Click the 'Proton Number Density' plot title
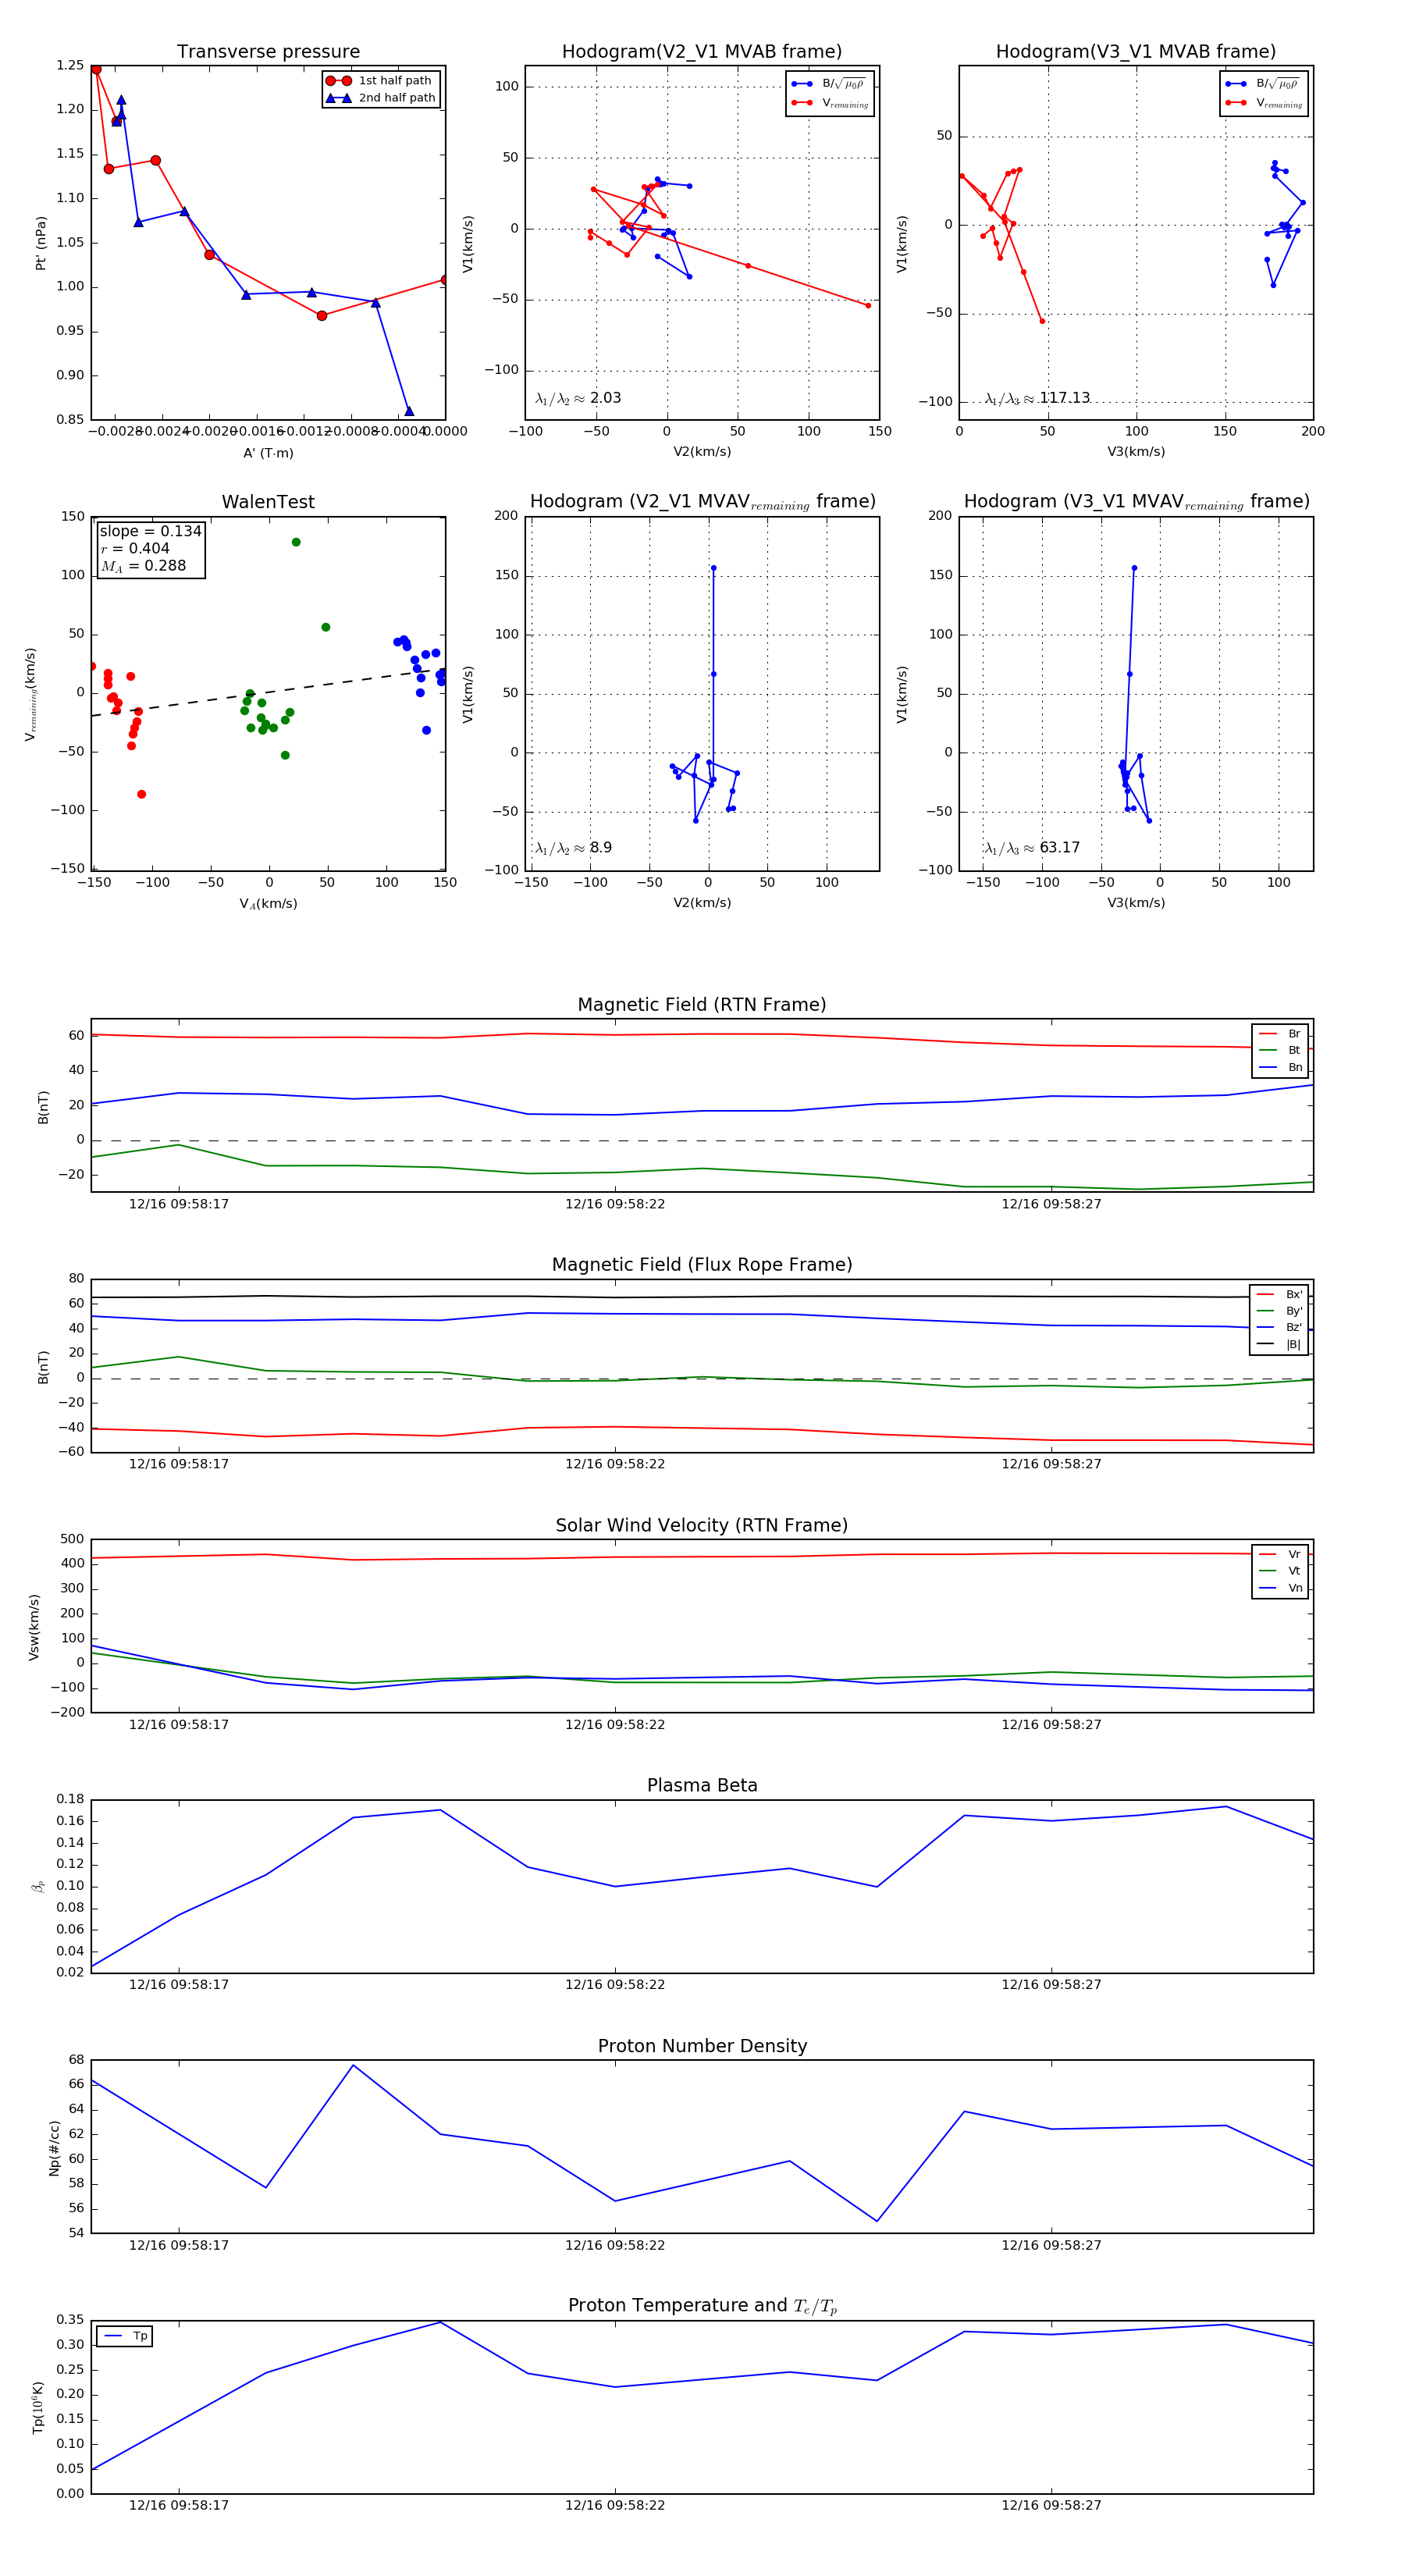The width and height of the screenshot is (1405, 2576). (x=702, y=2046)
